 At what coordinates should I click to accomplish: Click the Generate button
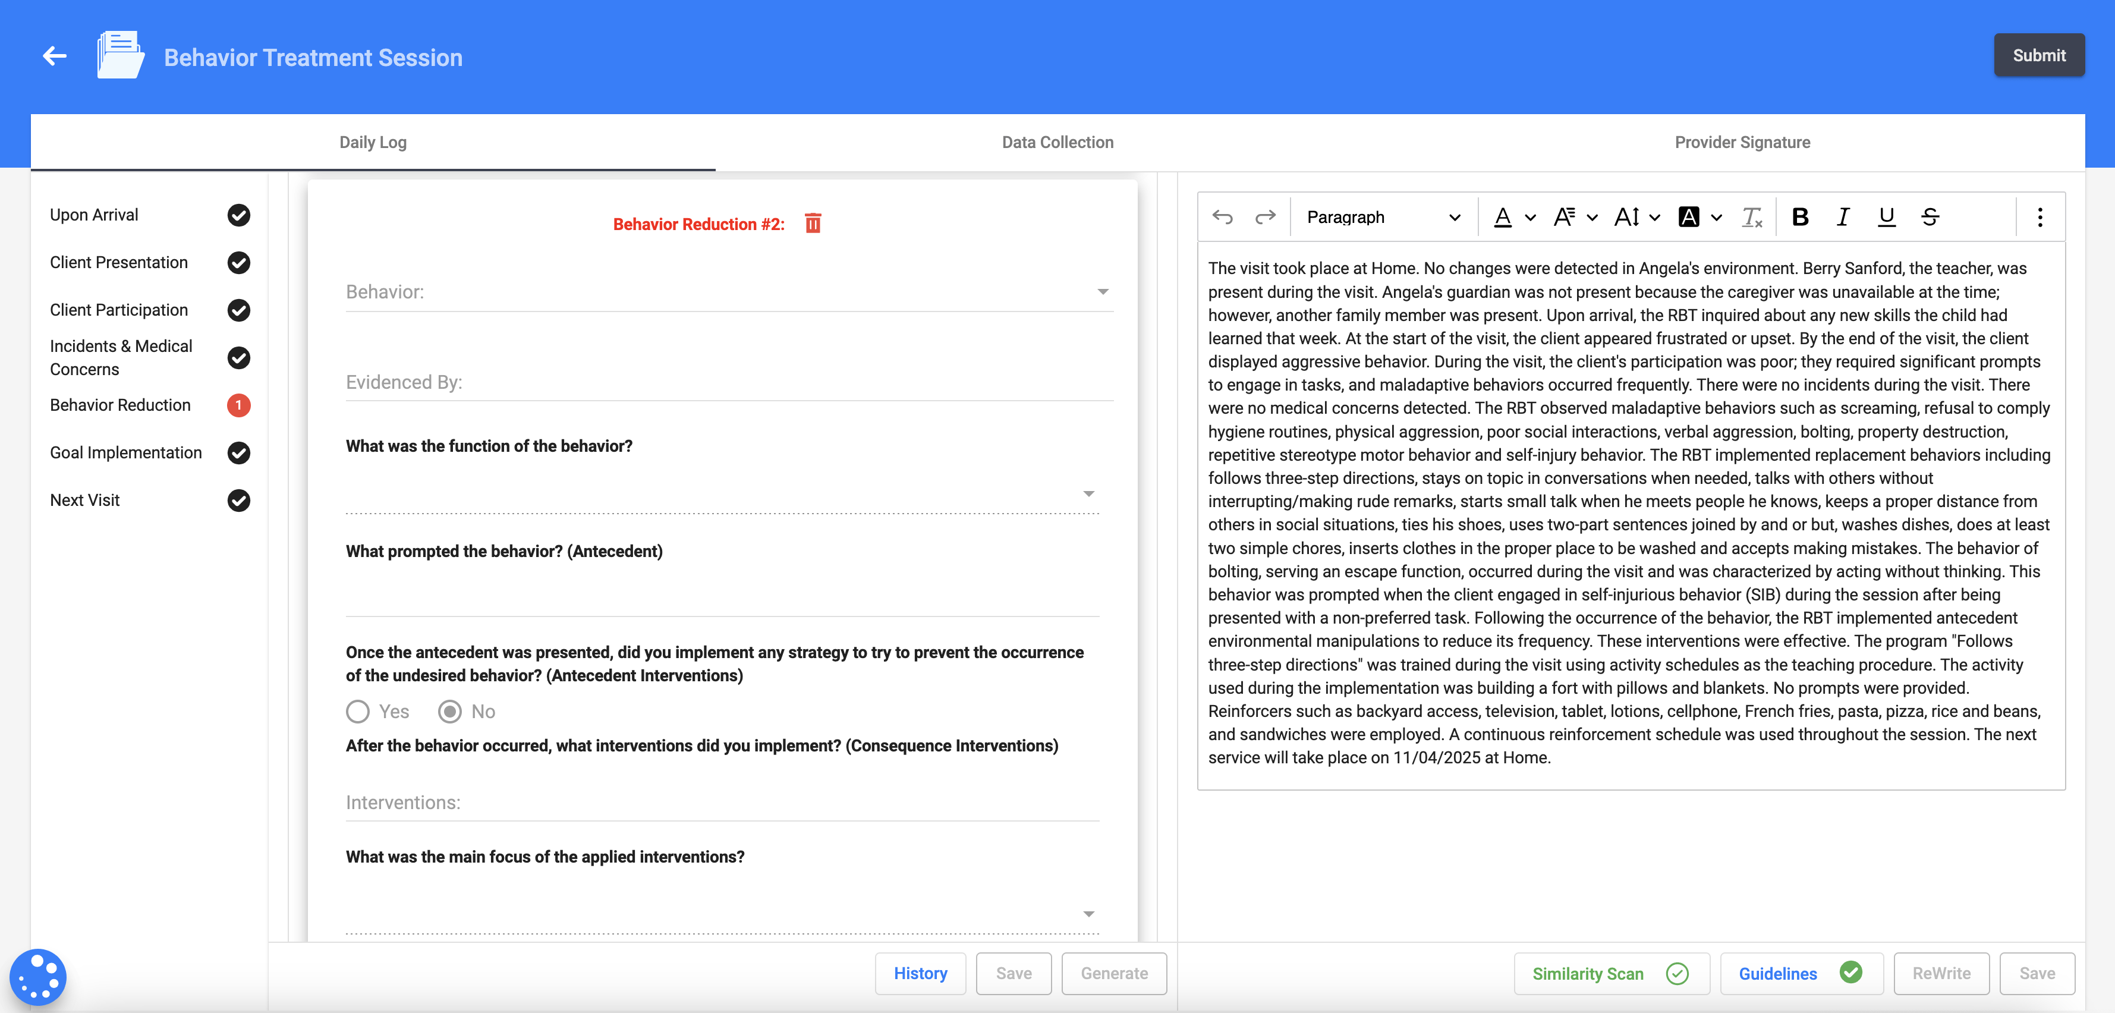click(x=1114, y=974)
